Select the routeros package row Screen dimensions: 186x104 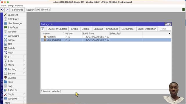[x=106, y=37]
